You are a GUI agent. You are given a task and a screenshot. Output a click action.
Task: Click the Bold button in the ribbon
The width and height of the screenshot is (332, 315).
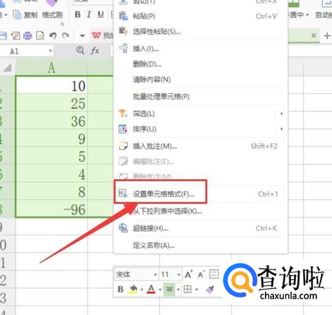[78, 14]
